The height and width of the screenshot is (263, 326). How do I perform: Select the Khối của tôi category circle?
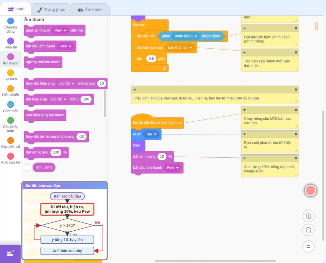point(11,156)
